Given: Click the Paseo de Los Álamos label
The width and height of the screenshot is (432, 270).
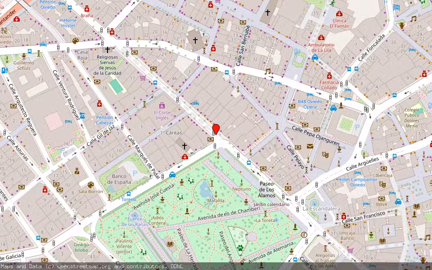Looking at the screenshot, I should click(266, 189).
